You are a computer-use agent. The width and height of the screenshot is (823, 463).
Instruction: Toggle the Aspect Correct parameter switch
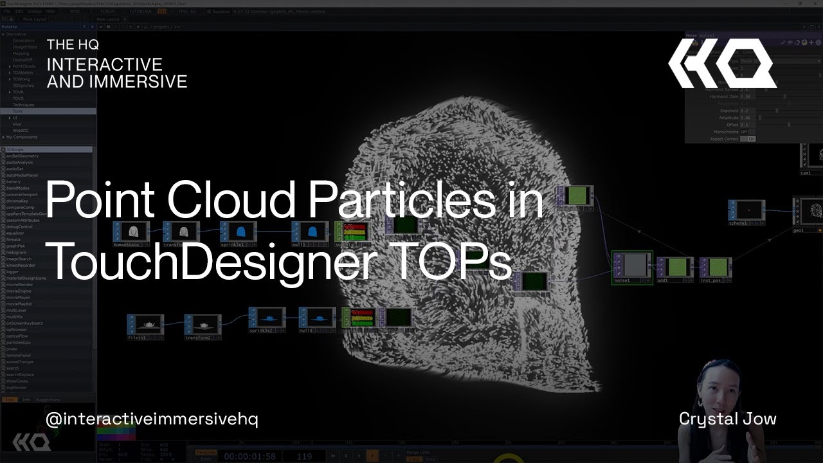pos(748,139)
